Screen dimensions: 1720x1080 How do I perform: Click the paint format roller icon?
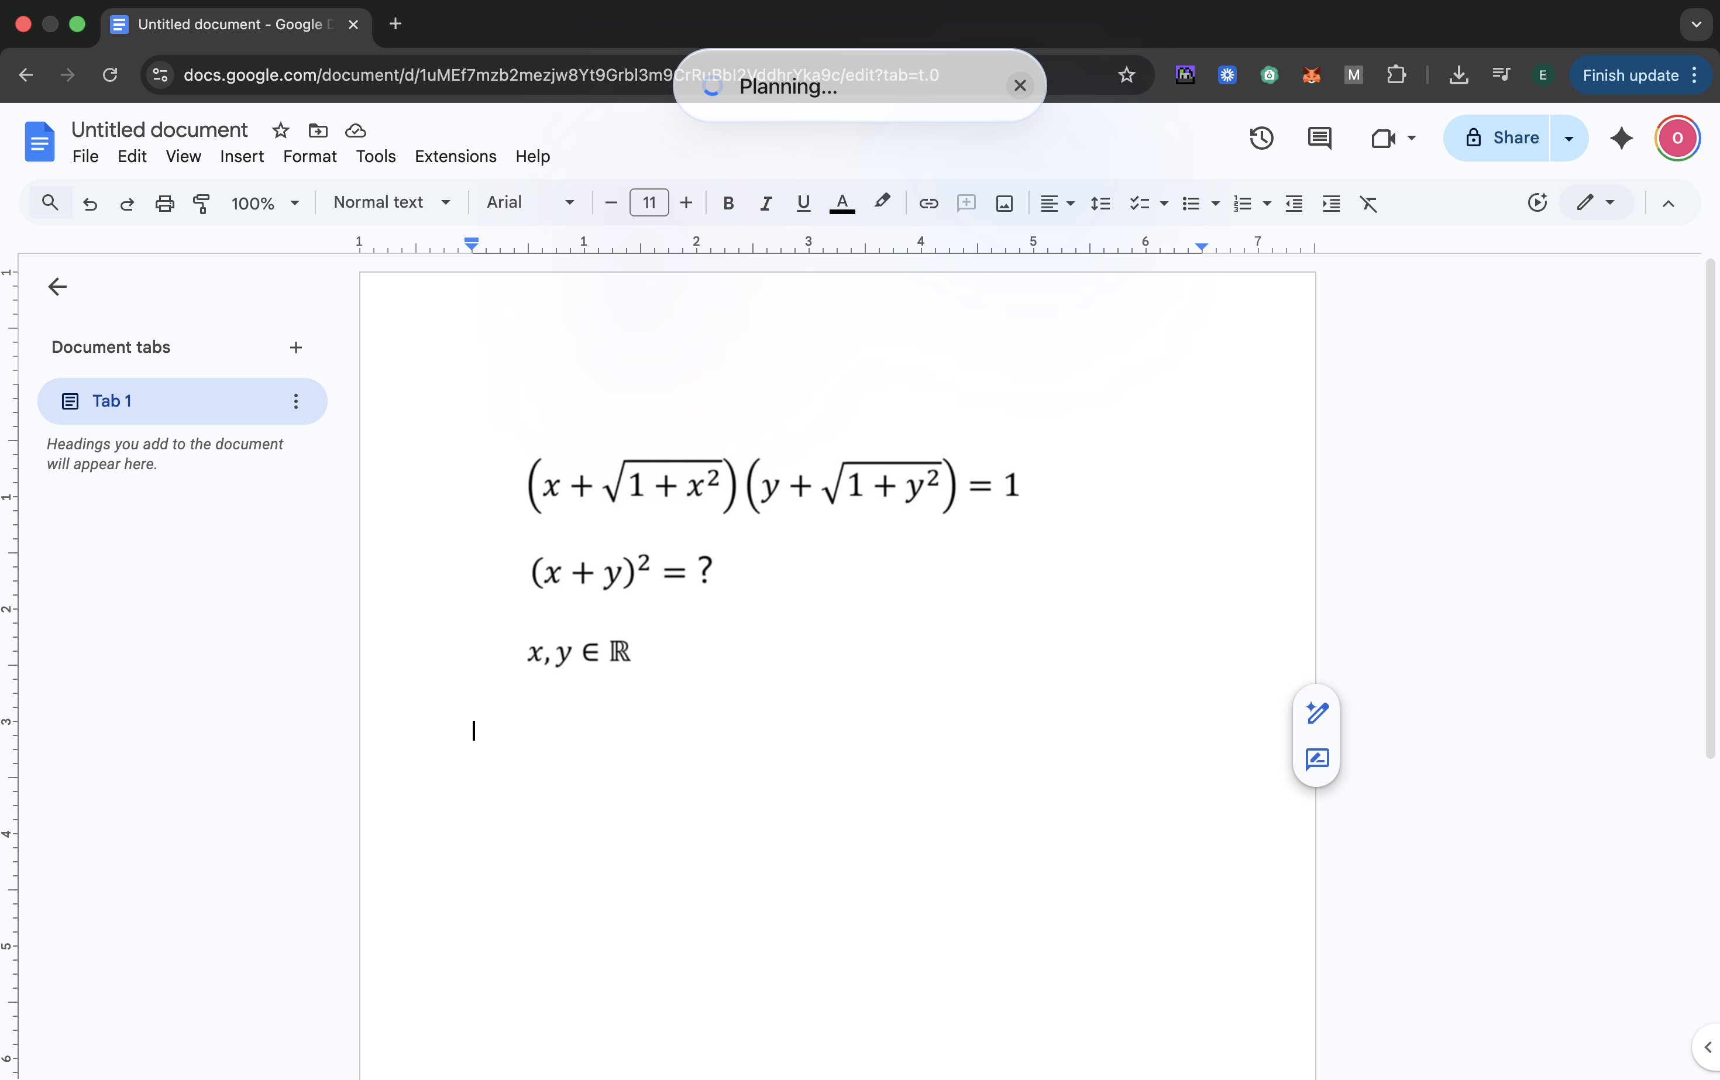tap(201, 204)
